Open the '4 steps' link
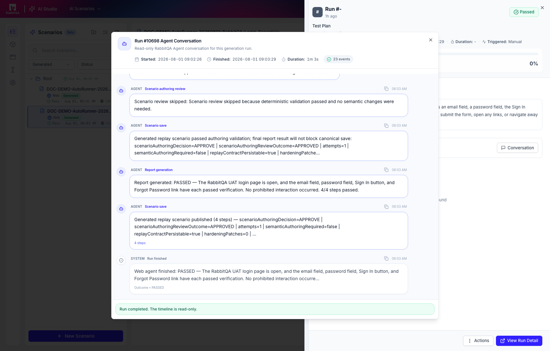 pyautogui.click(x=140, y=243)
